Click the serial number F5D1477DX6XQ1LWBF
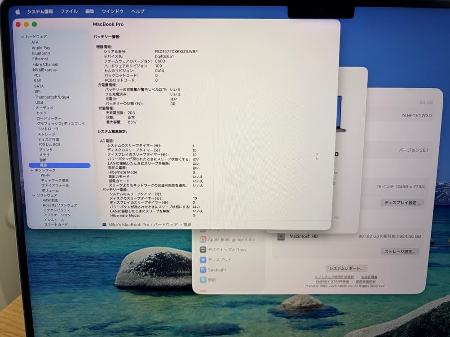The height and width of the screenshot is (337, 450). pos(176,52)
